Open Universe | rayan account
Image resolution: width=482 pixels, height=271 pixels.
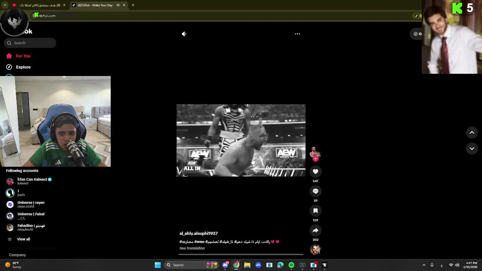(x=26, y=204)
